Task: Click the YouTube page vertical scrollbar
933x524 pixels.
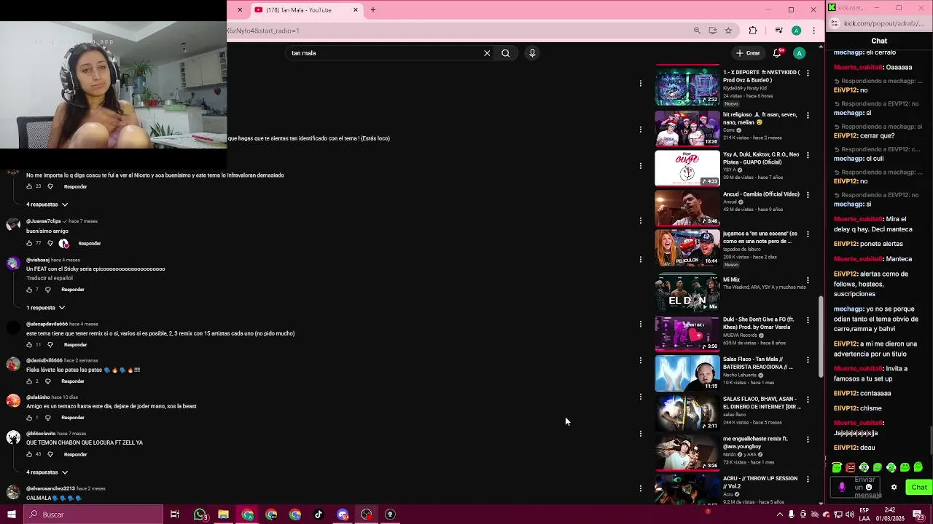Action: pos(821,337)
